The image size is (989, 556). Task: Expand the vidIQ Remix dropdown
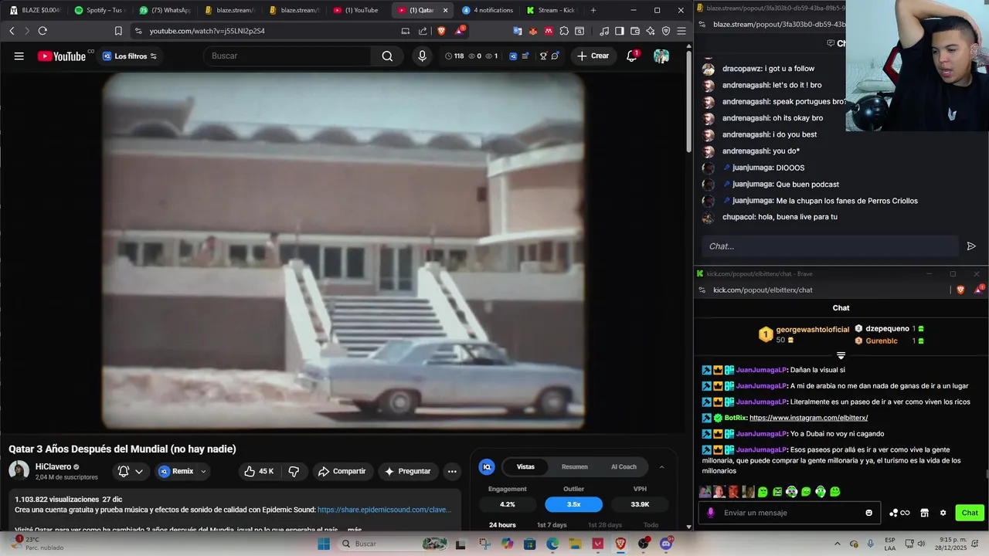click(203, 471)
